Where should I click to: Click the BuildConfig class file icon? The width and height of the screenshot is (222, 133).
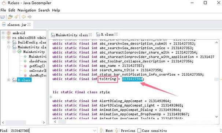point(14,43)
